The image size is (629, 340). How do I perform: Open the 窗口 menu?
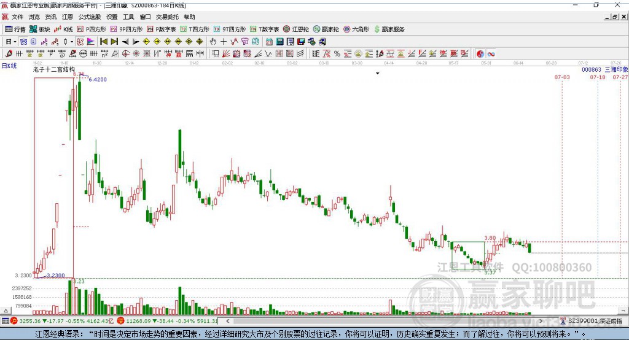pyautogui.click(x=145, y=17)
